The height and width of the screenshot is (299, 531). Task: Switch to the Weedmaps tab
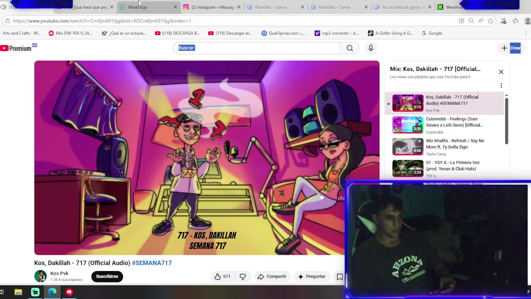[x=450, y=7]
